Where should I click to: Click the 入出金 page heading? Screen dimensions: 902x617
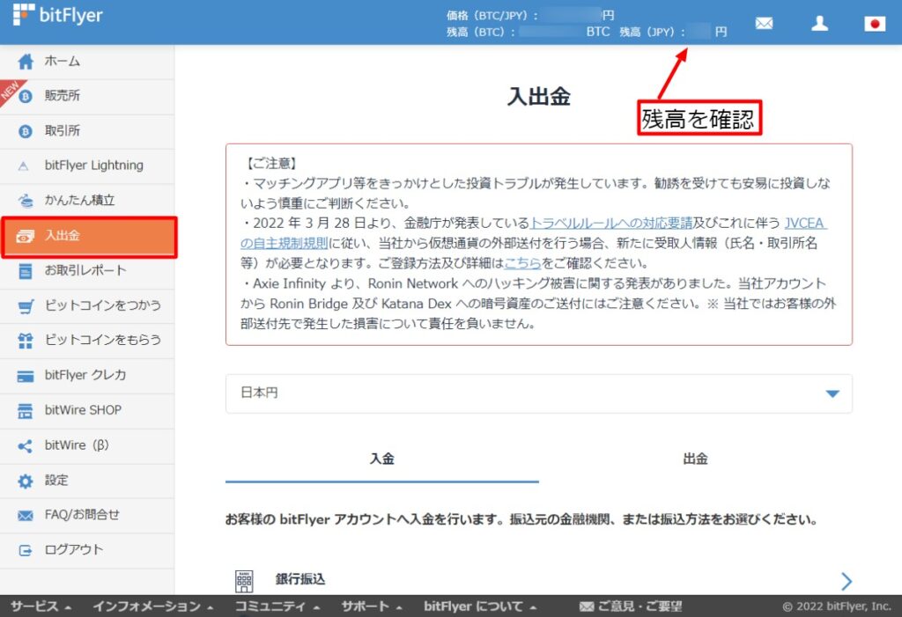[539, 96]
